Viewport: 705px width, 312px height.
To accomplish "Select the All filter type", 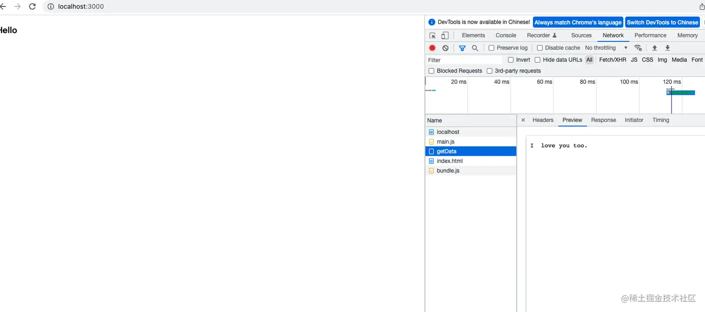I will (589, 60).
